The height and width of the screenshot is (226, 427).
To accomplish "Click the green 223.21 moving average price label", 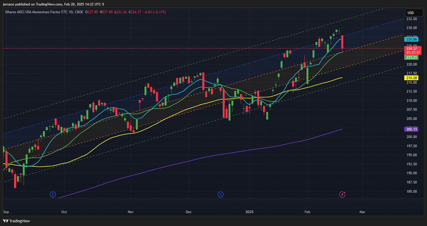I will tap(412, 57).
